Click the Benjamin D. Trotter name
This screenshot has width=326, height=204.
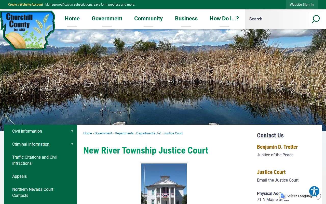[277, 147]
